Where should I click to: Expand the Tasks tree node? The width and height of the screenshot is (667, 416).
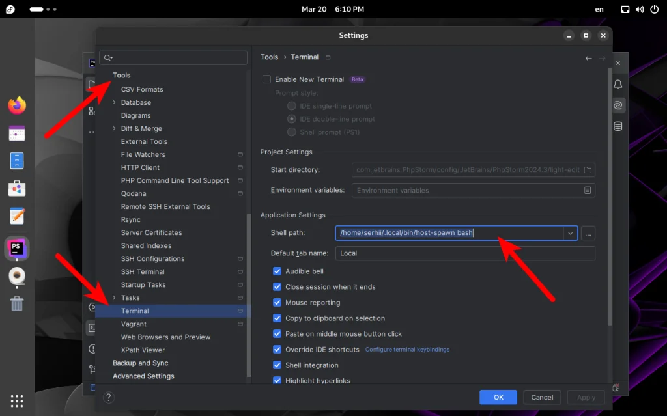pyautogui.click(x=114, y=298)
